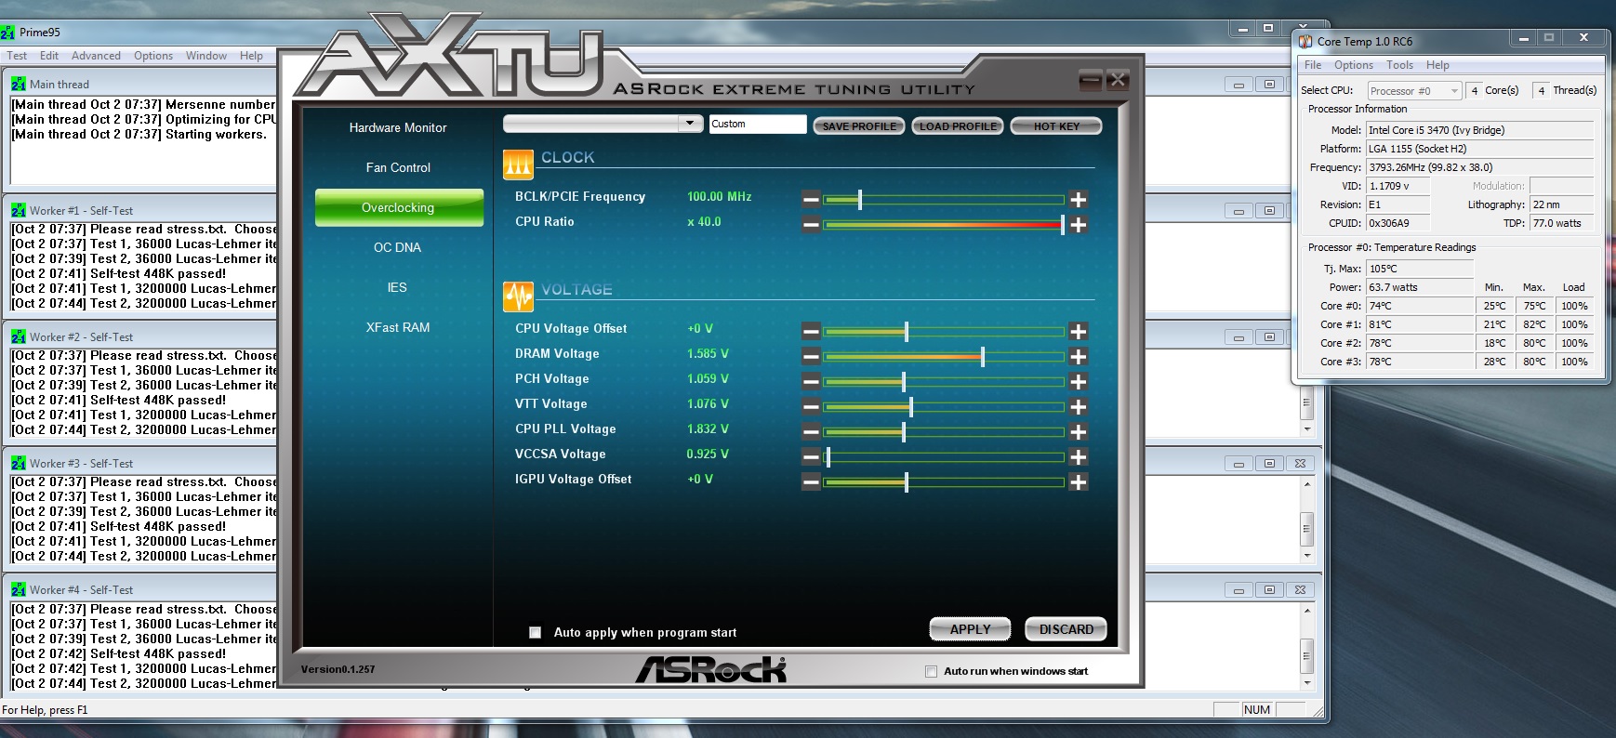Viewport: 1616px width, 738px height.
Task: Decrease BCLK/PCIE Frequency with minus button
Action: (811, 200)
